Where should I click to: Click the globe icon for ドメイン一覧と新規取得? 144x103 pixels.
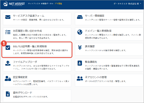tap(80, 32)
